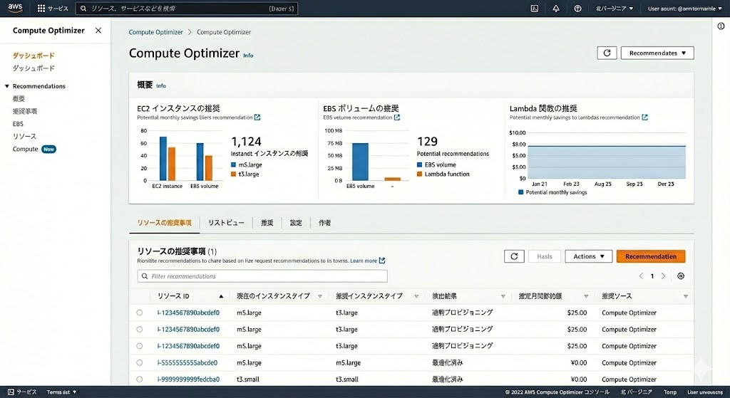Go to previous table page arrow

pos(641,276)
